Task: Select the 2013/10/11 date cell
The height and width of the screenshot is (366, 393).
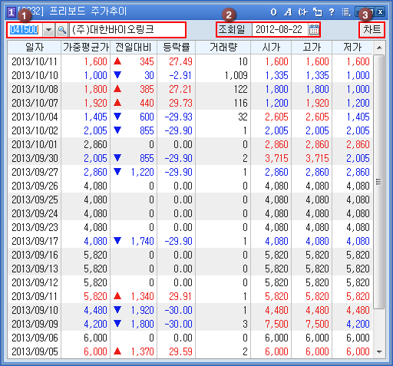Action: (35, 61)
